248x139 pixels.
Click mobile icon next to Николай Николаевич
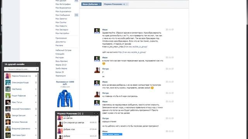pos(36,109)
